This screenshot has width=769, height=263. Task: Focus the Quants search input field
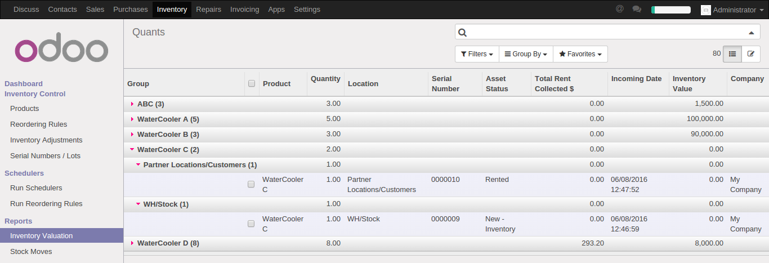point(605,33)
